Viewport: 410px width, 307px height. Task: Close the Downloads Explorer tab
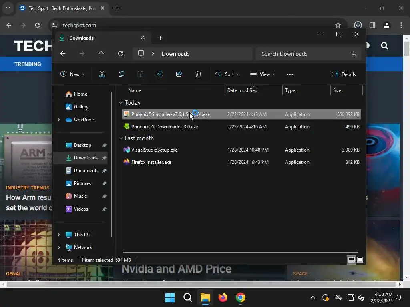143,38
